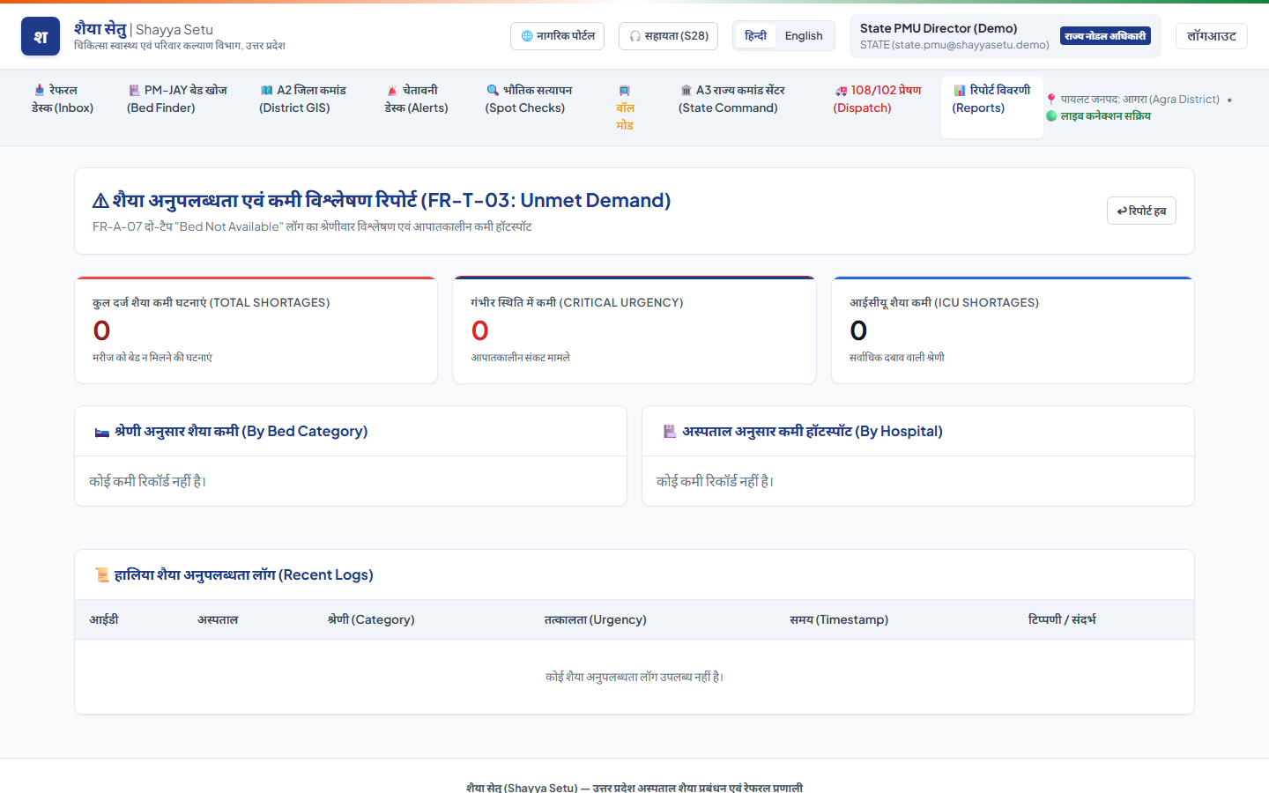
Task: Open सहायता (S28) help
Action: click(x=669, y=36)
